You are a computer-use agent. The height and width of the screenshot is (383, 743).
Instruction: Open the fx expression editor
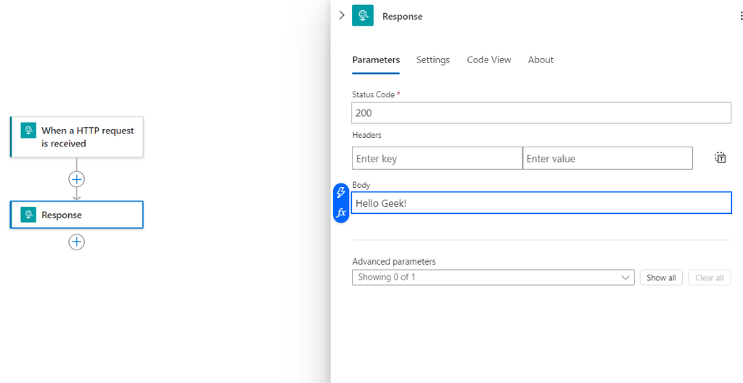click(x=341, y=213)
